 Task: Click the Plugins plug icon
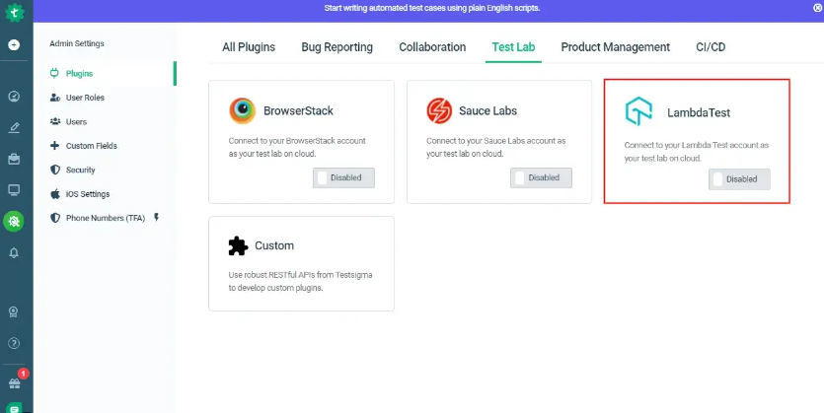tap(54, 74)
